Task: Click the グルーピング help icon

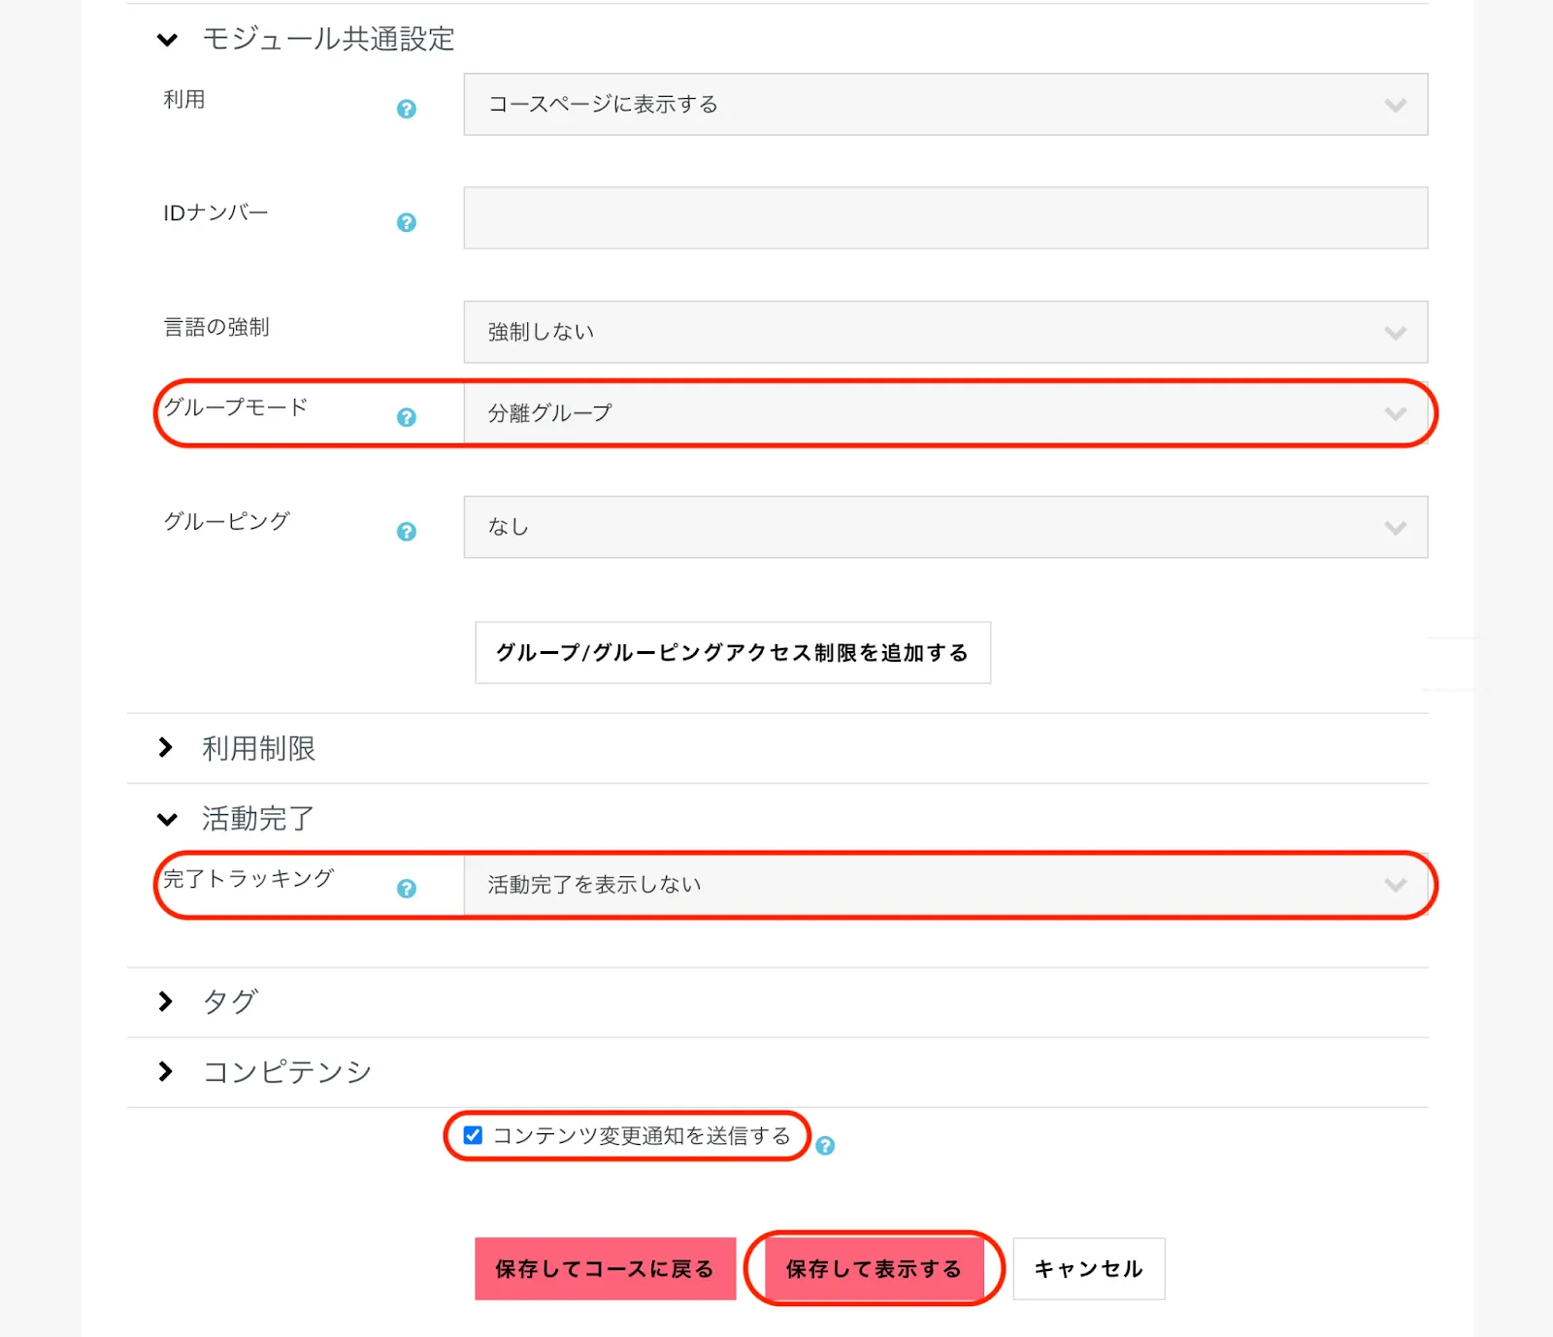Action: tap(407, 532)
